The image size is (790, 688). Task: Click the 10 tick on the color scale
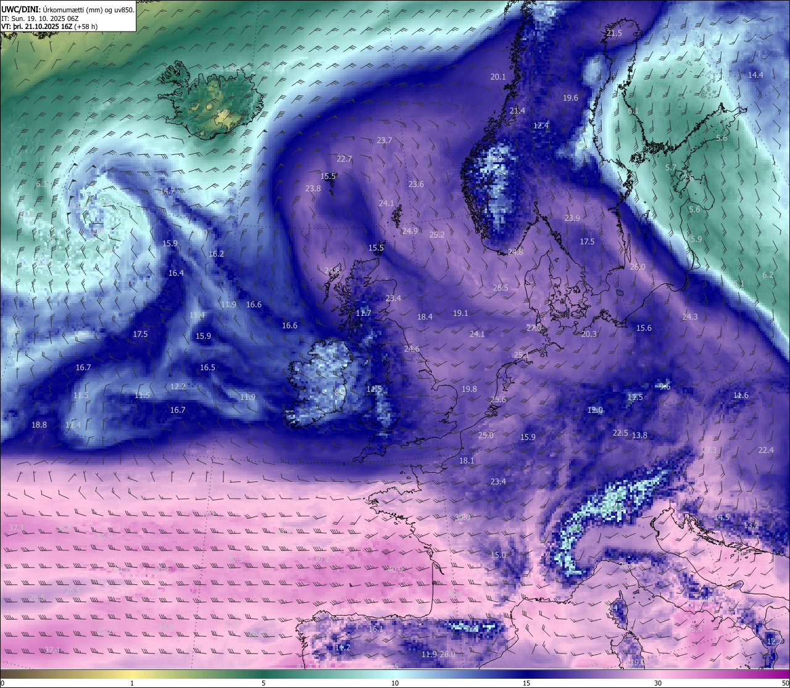point(395,683)
